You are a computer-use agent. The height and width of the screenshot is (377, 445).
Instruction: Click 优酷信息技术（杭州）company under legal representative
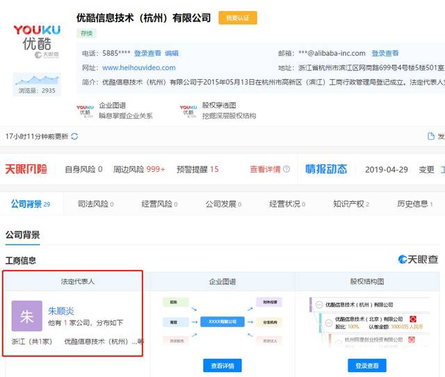[104, 342]
